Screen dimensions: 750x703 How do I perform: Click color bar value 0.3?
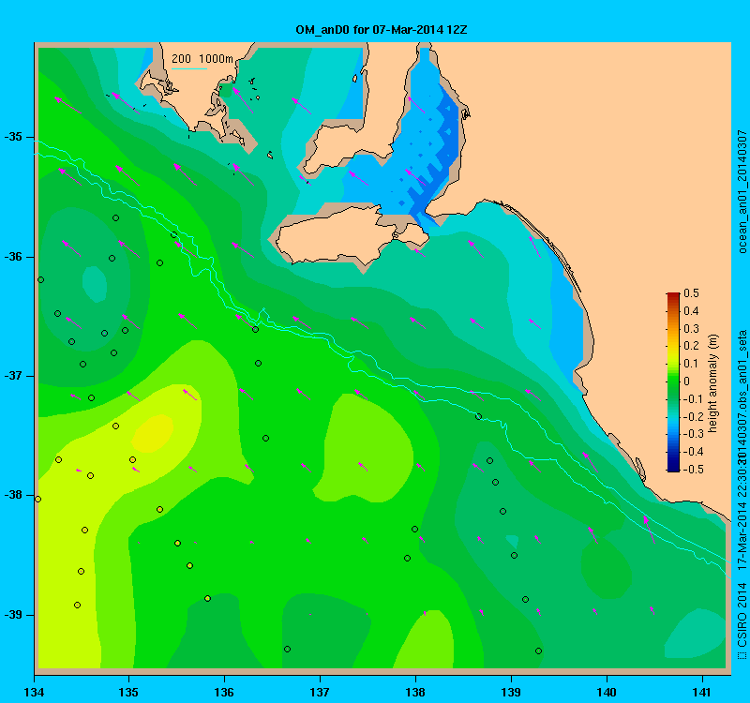tap(691, 329)
